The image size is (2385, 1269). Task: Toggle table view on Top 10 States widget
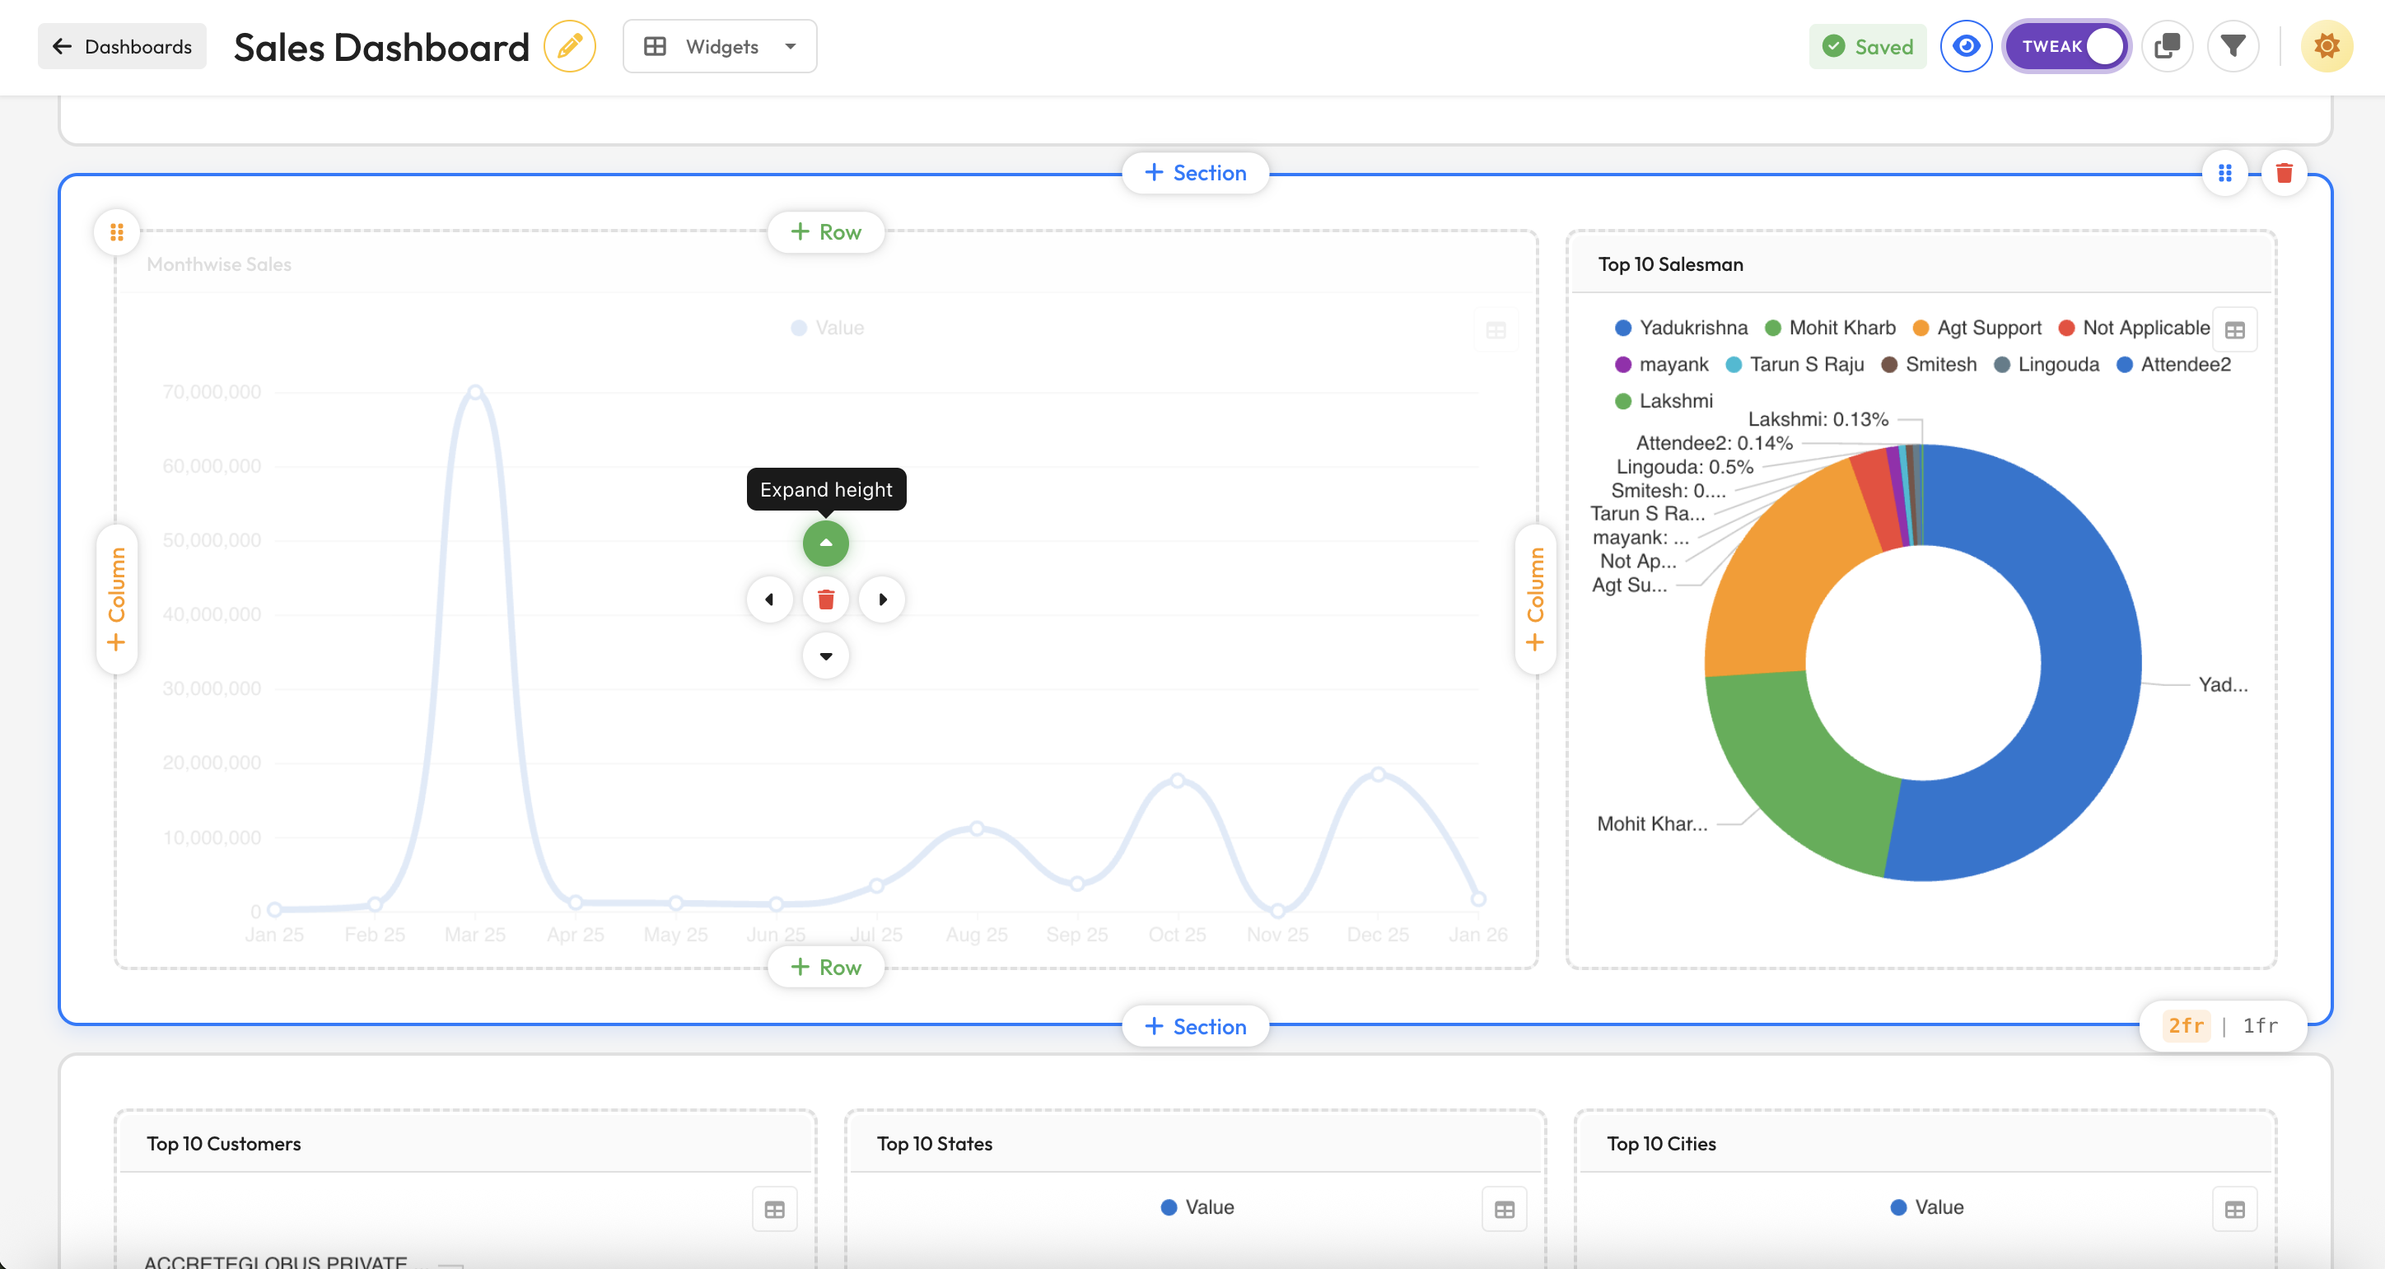(x=1504, y=1208)
